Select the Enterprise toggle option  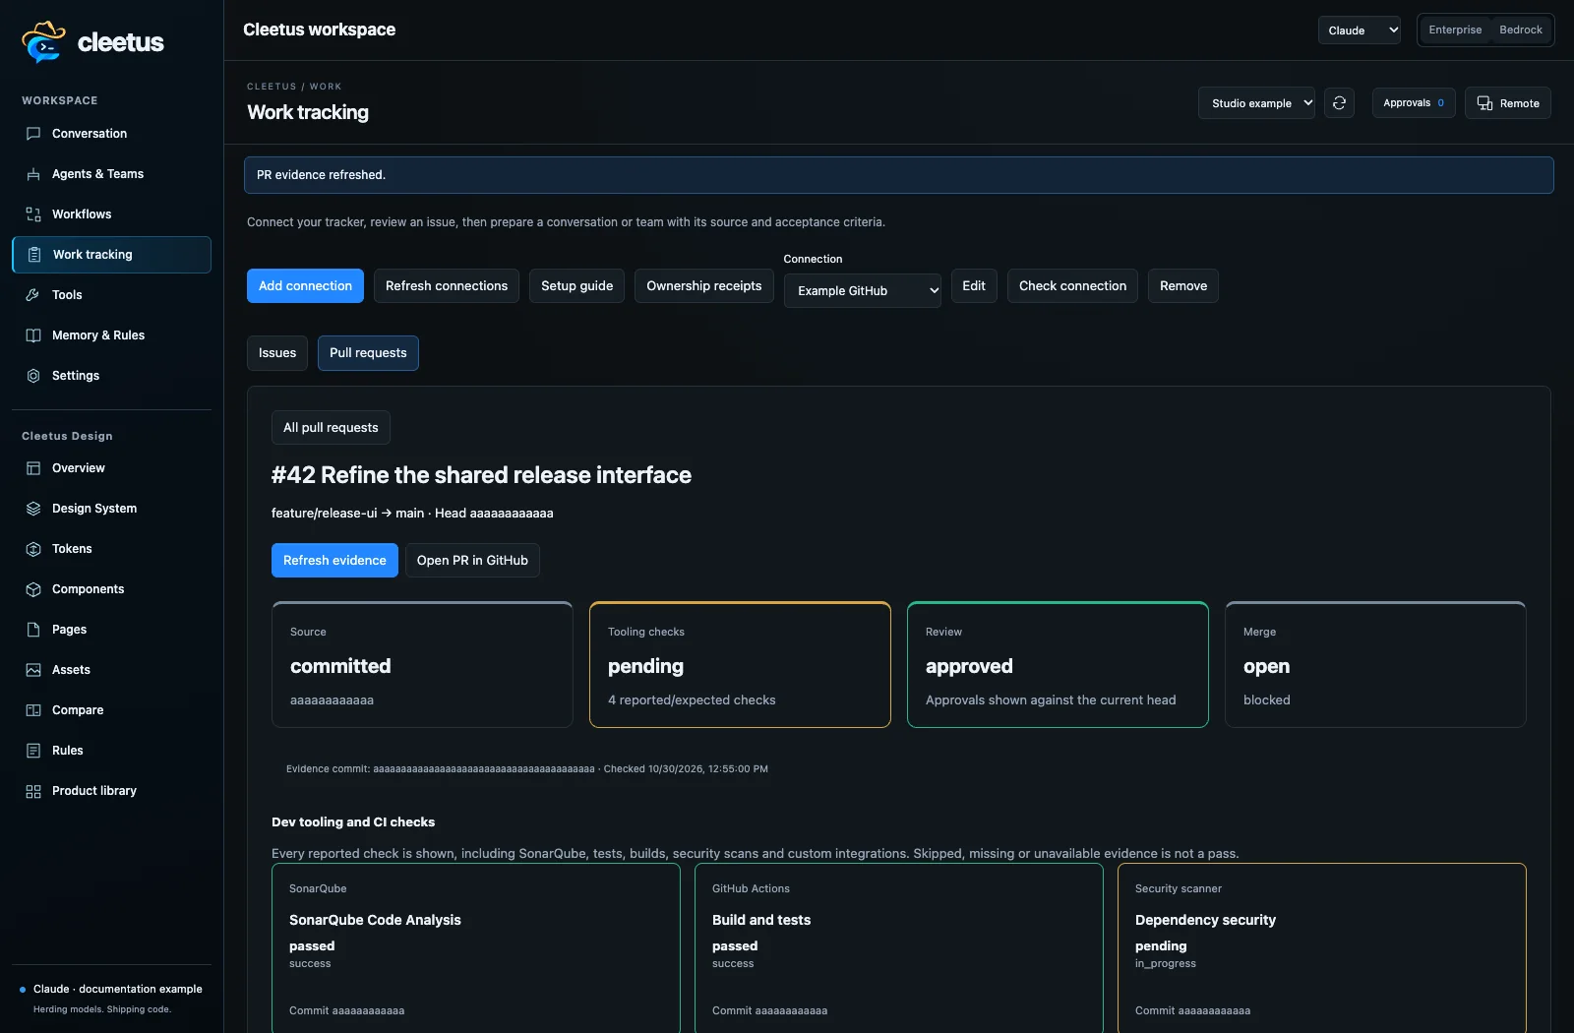tap(1455, 30)
